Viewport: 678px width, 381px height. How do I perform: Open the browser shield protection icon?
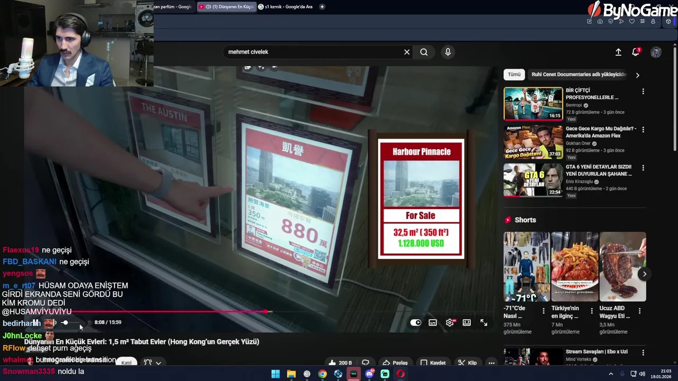611,22
